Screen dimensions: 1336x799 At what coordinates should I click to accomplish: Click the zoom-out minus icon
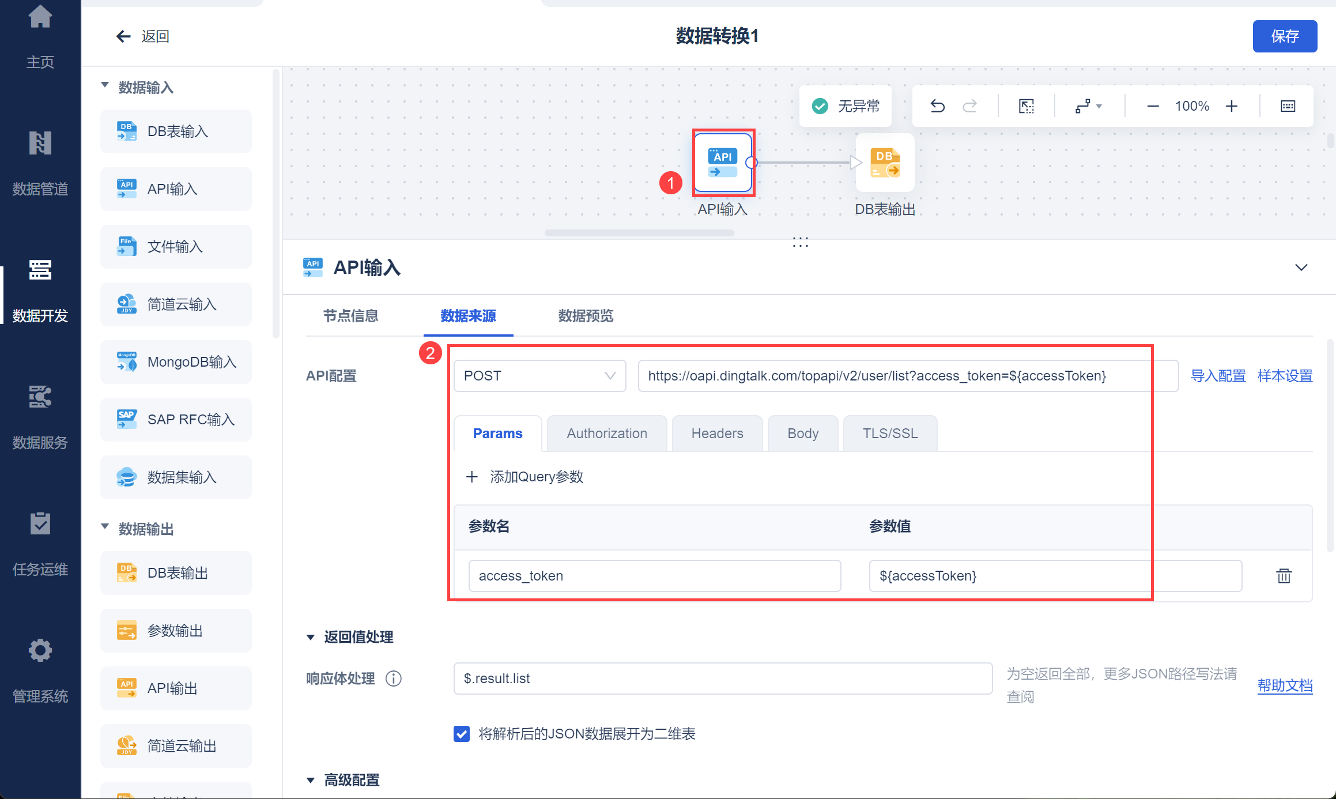click(1153, 106)
